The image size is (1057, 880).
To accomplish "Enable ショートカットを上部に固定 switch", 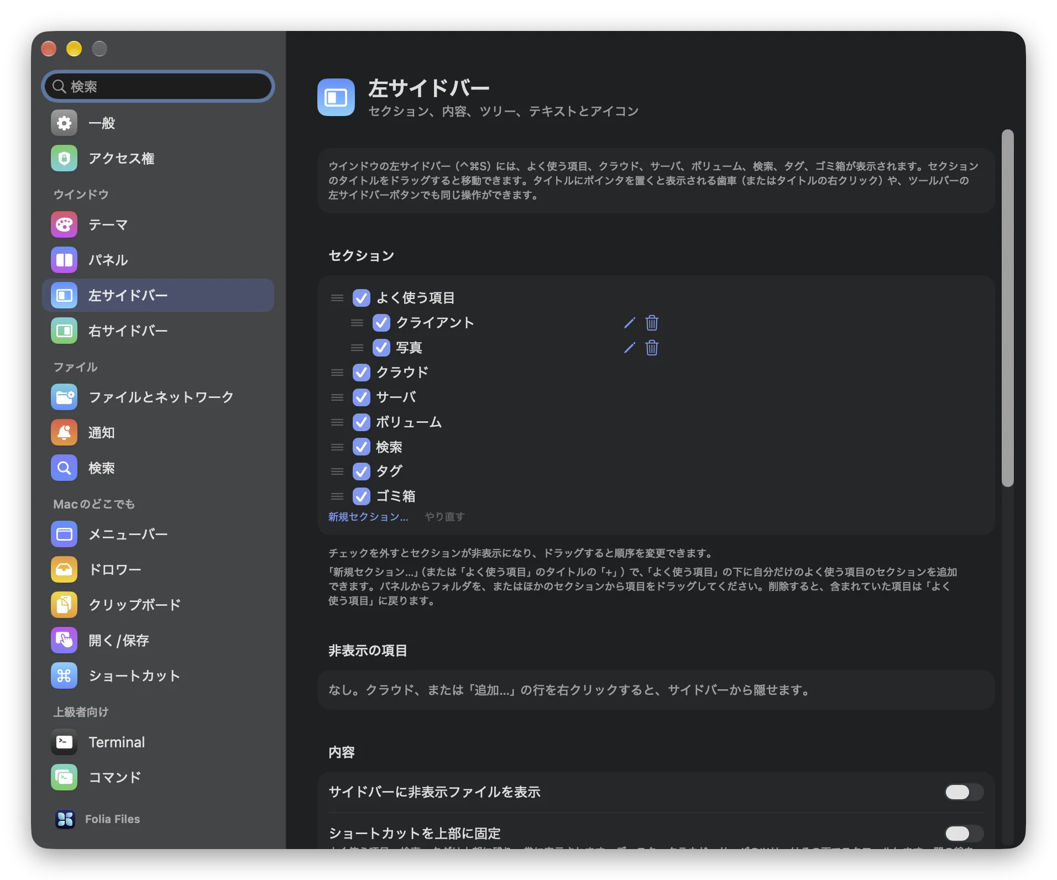I will tap(964, 833).
